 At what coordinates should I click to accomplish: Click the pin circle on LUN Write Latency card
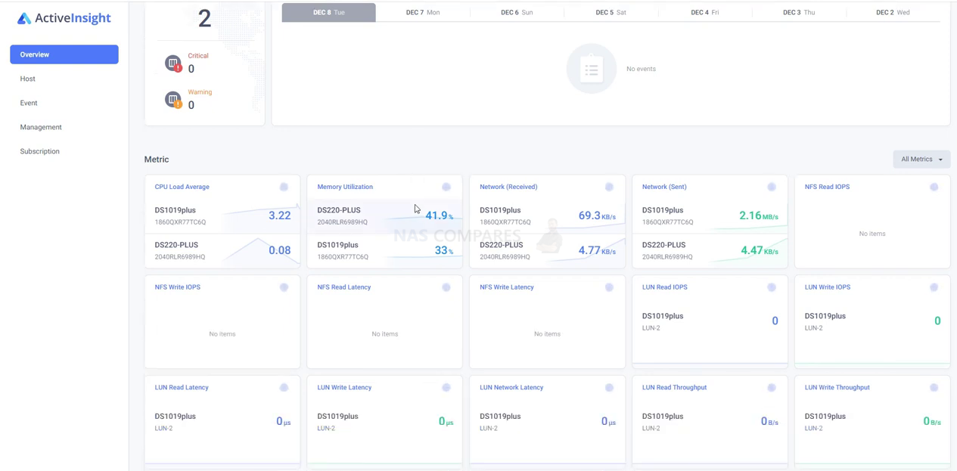click(x=446, y=388)
